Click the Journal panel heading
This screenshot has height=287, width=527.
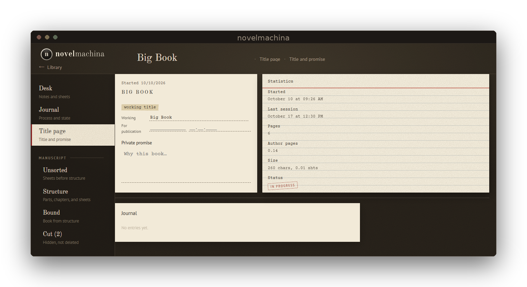[x=129, y=213]
